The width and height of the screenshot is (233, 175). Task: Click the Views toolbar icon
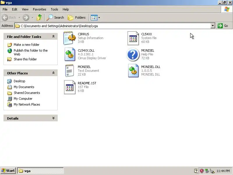click(94, 18)
